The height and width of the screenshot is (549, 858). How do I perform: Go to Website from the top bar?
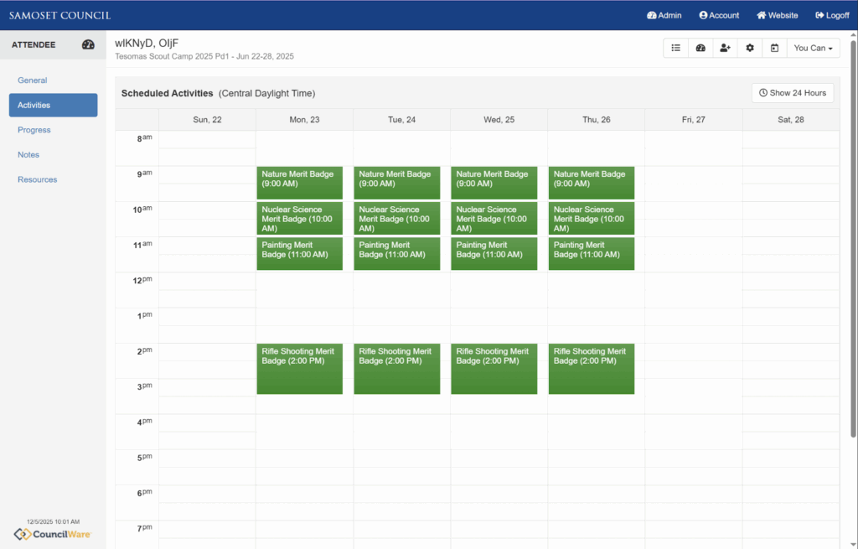click(x=778, y=15)
